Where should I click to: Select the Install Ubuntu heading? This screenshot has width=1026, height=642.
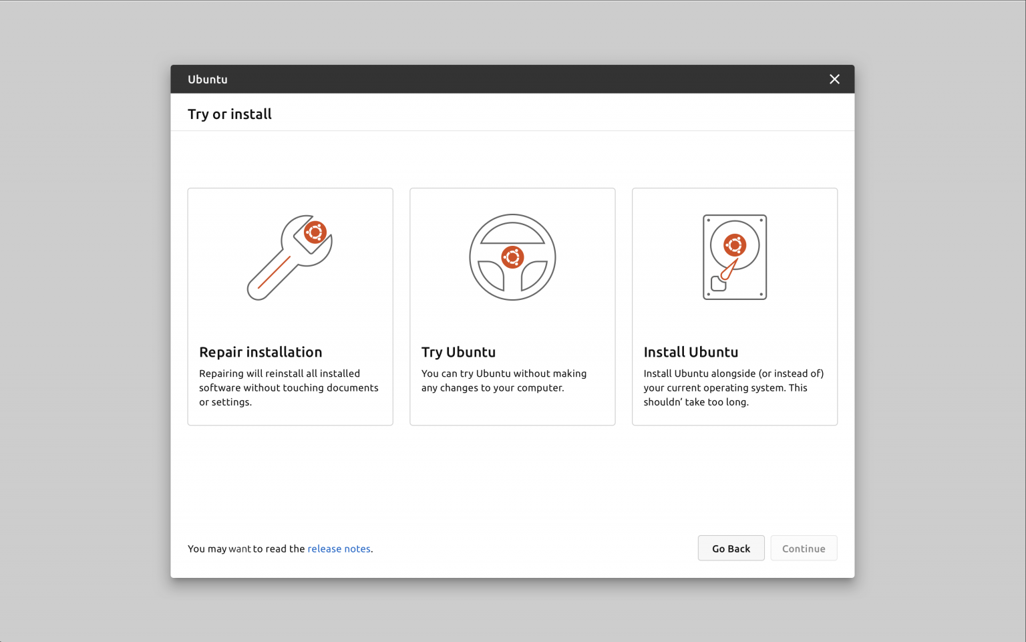(691, 352)
